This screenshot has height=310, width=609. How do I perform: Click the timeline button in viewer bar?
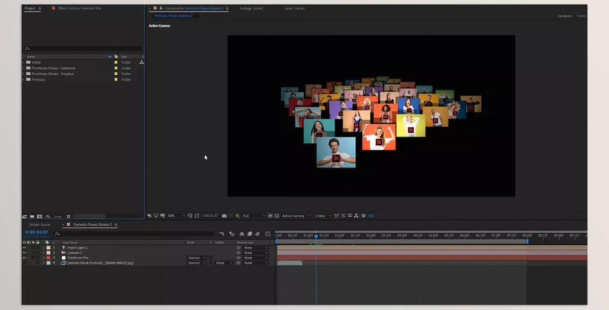tap(350, 216)
